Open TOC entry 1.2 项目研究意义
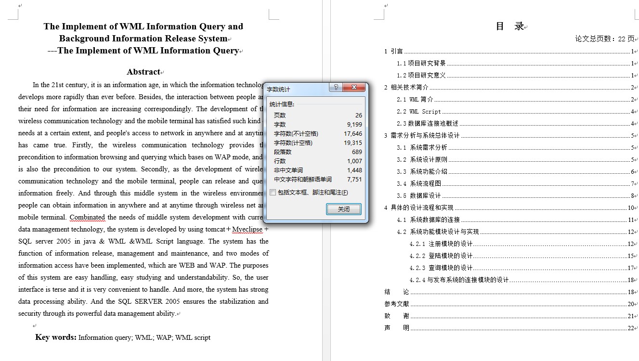 [x=516, y=75]
